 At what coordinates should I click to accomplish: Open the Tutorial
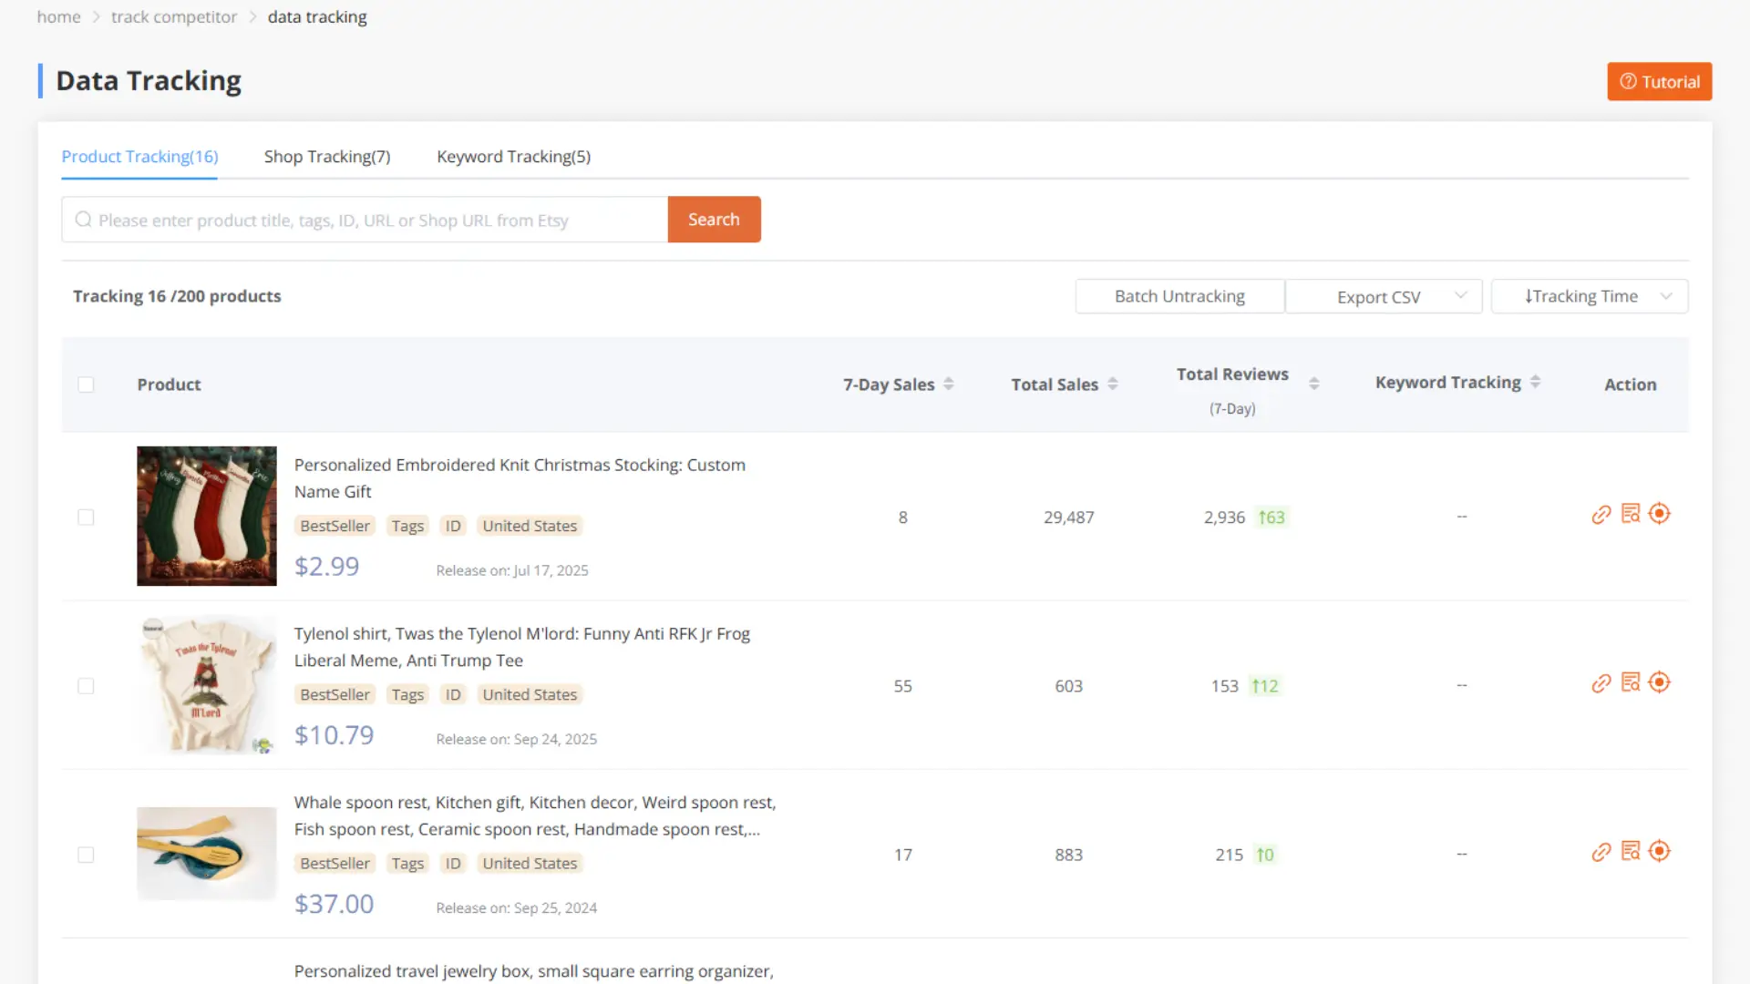click(1659, 81)
